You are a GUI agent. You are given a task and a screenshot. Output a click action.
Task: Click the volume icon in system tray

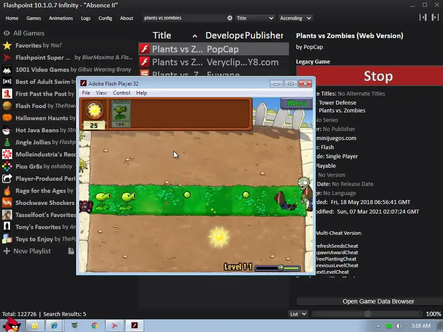[399, 326]
